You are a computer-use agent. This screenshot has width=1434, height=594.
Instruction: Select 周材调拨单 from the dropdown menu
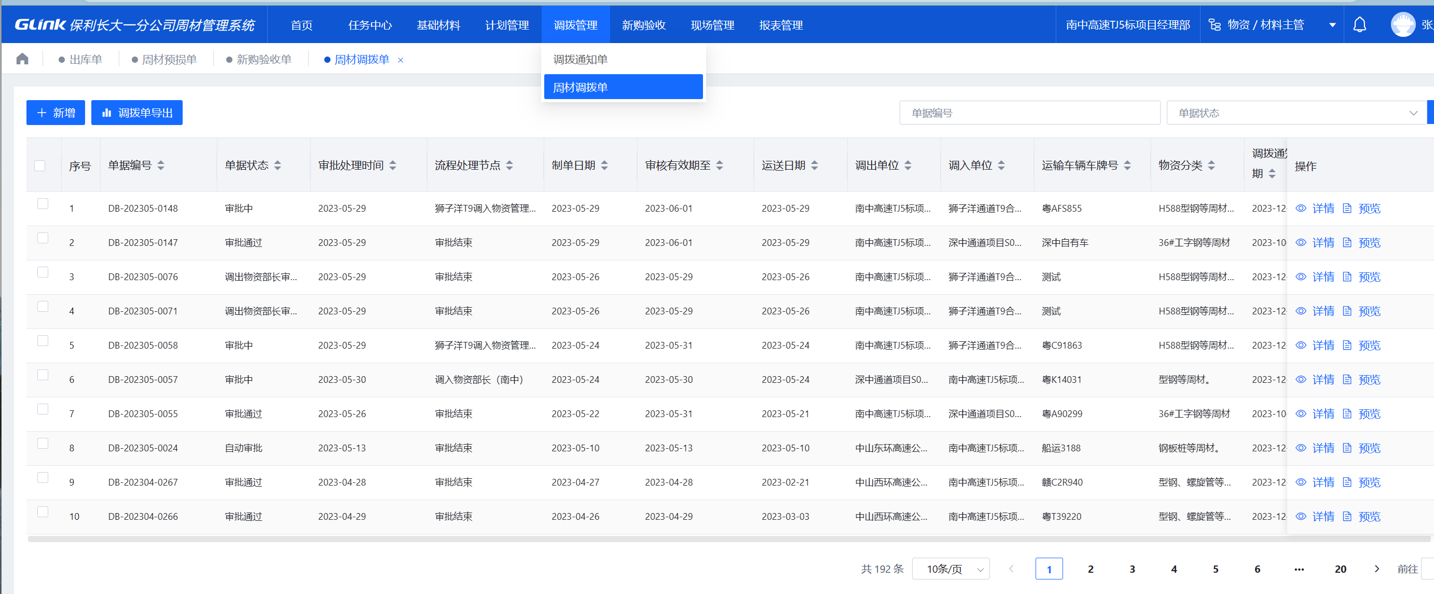[x=624, y=87]
